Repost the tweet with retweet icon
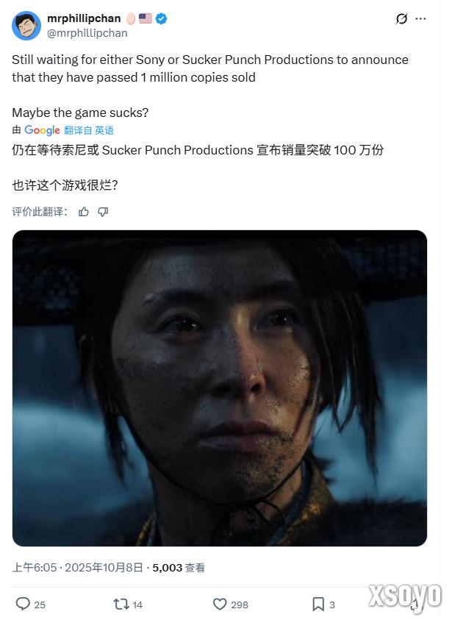 click(121, 604)
